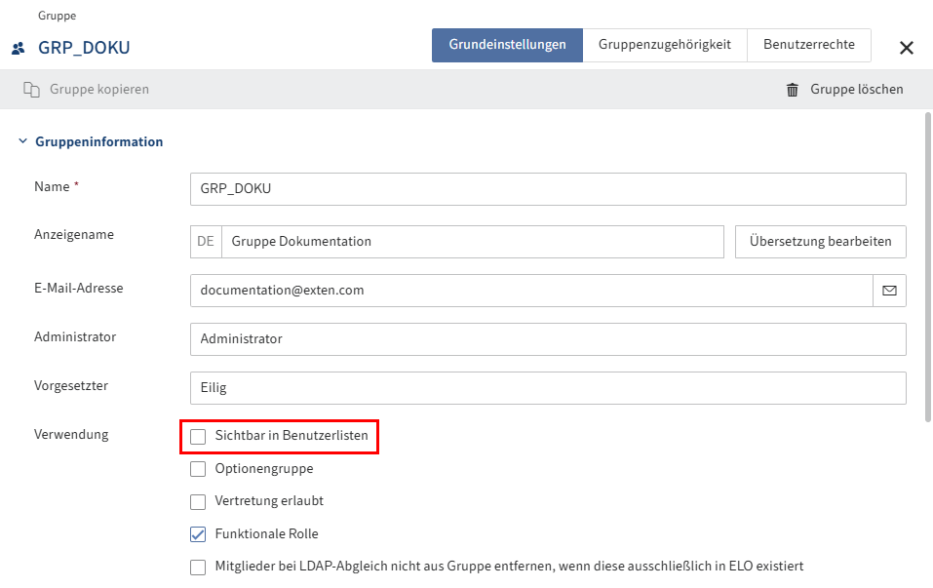This screenshot has width=933, height=588.
Task: Select the Grundeinstellungen tab
Action: (507, 44)
